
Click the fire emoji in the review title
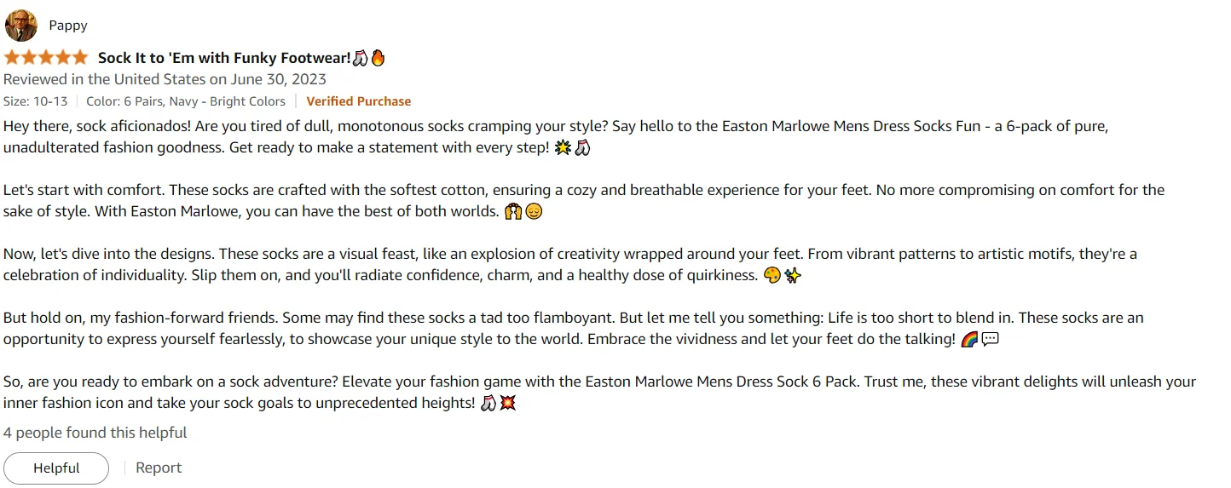(378, 58)
